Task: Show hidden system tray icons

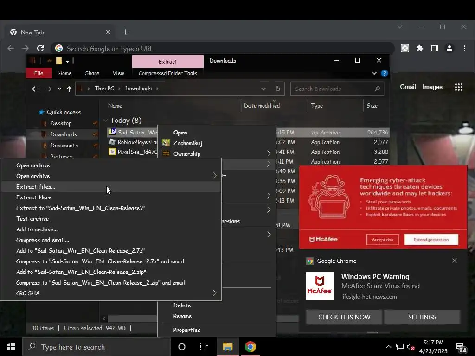Action: coord(388,347)
